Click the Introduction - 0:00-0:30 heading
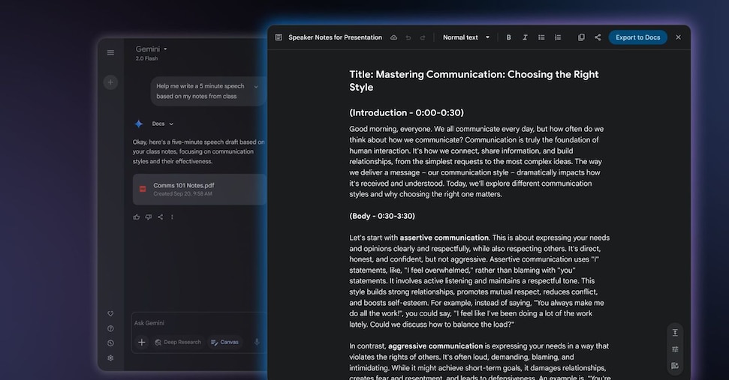729x380 pixels. point(406,112)
